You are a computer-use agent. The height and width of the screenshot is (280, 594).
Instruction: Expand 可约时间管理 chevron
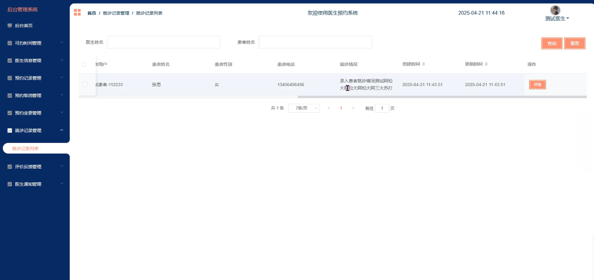[x=62, y=43]
